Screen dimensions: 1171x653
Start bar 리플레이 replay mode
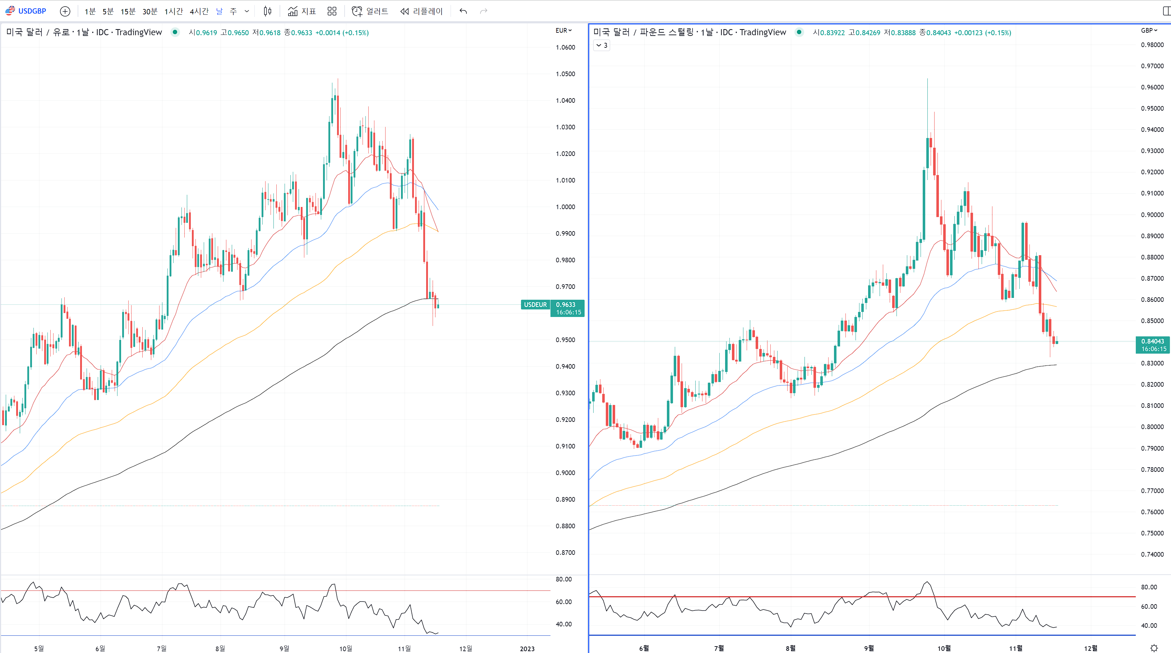pos(421,12)
